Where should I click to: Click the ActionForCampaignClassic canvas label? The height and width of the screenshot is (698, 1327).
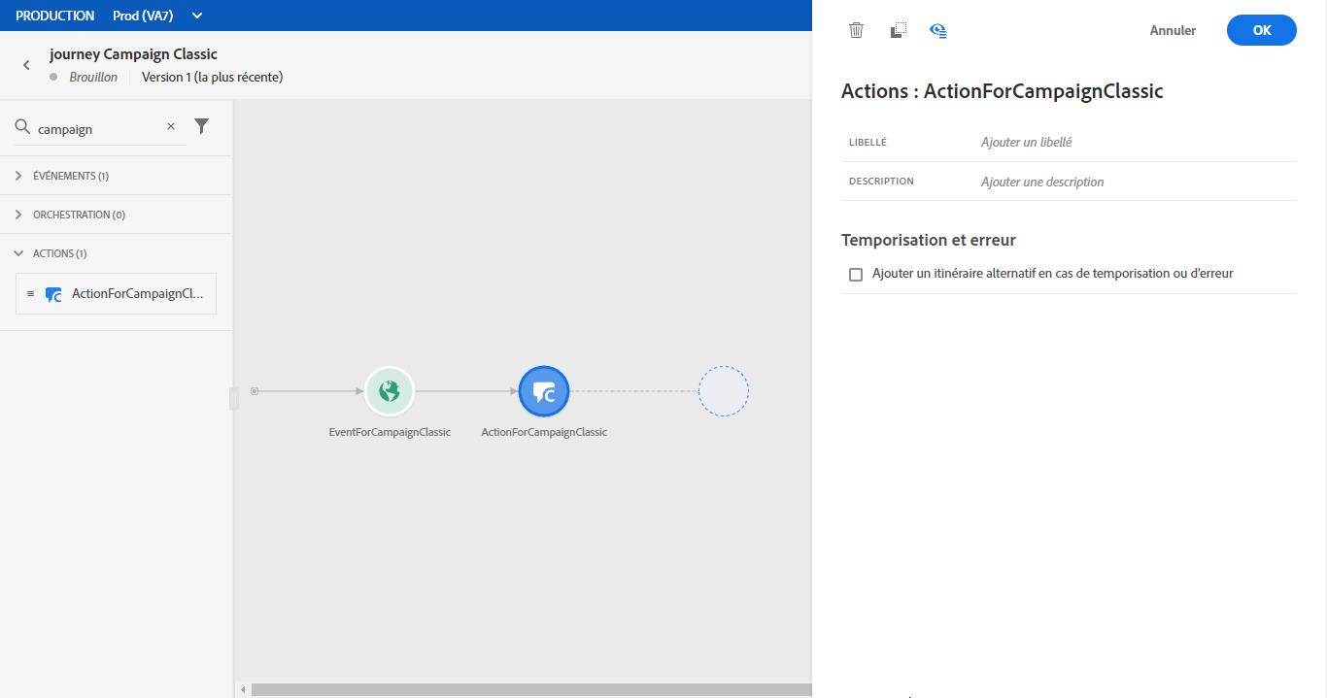coord(544,432)
